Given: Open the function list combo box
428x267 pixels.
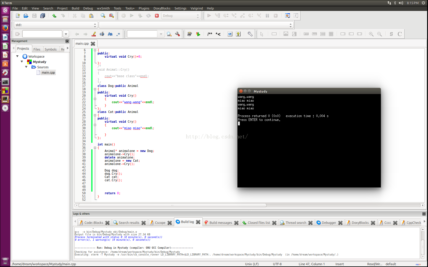Looking at the screenshot, I should (x=196, y=25).
